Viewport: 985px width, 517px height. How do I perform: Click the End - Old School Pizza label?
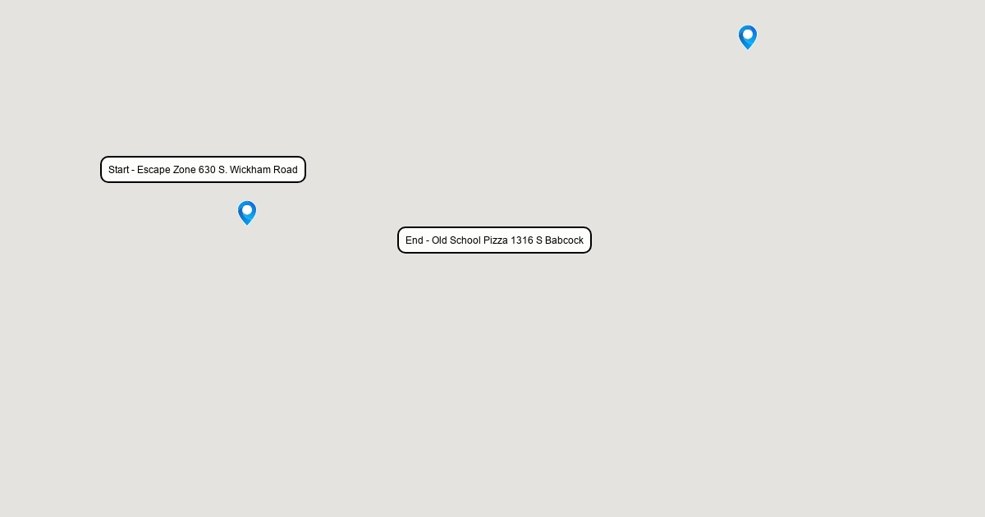(x=494, y=240)
